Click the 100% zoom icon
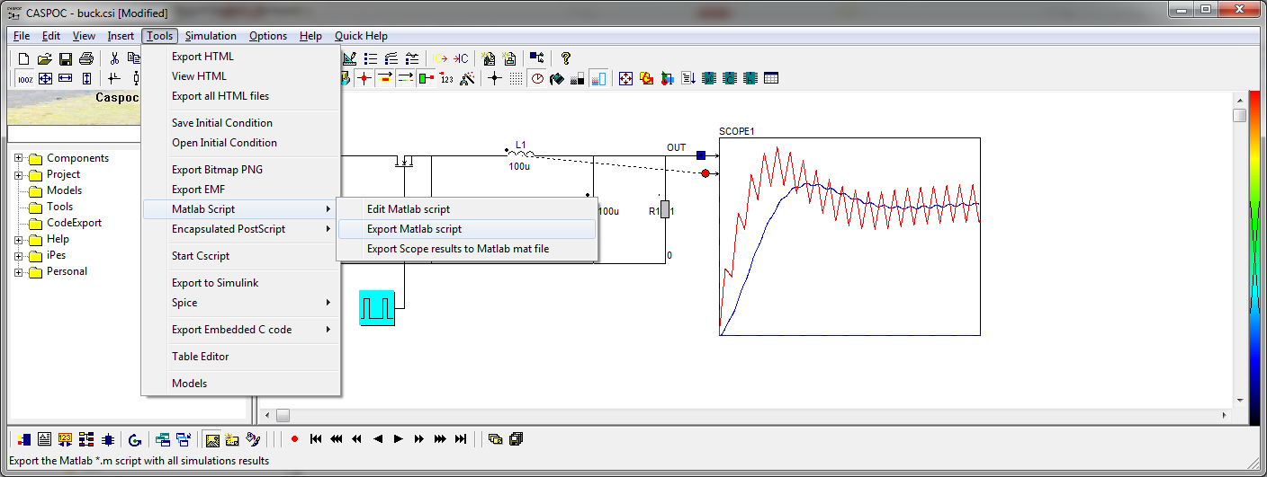This screenshot has height=477, width=1267. tap(25, 79)
